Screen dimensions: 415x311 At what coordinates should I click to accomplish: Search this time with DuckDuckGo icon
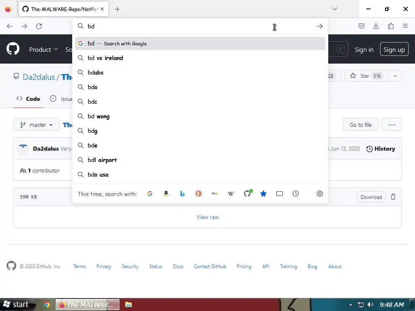point(199,194)
